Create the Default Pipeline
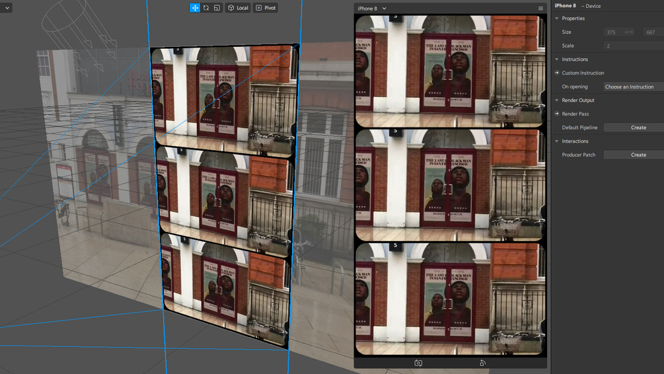 click(634, 128)
